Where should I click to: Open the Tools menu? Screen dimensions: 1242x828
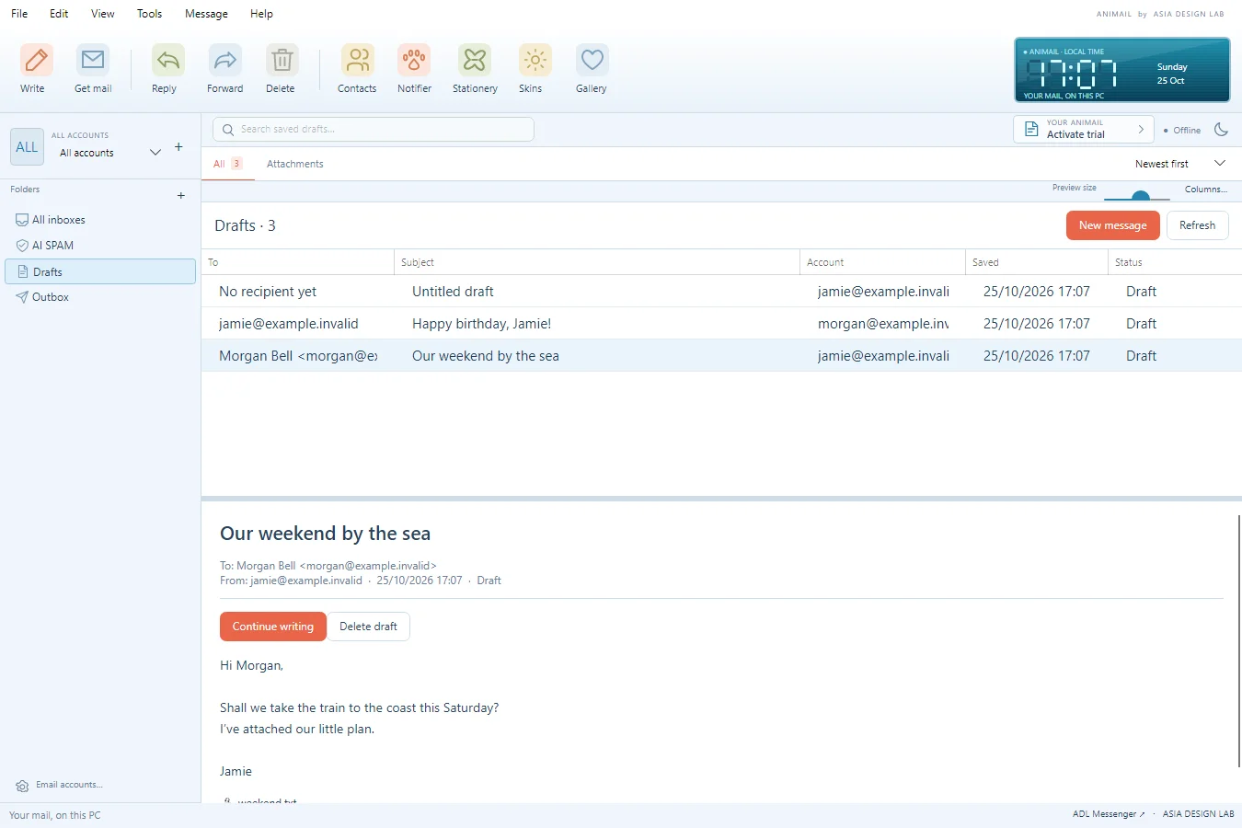pyautogui.click(x=149, y=14)
